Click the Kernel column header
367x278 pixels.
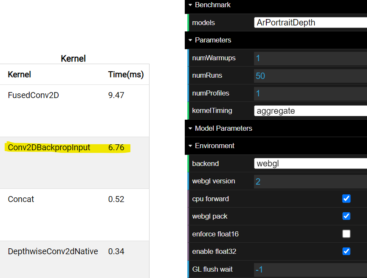click(x=19, y=75)
